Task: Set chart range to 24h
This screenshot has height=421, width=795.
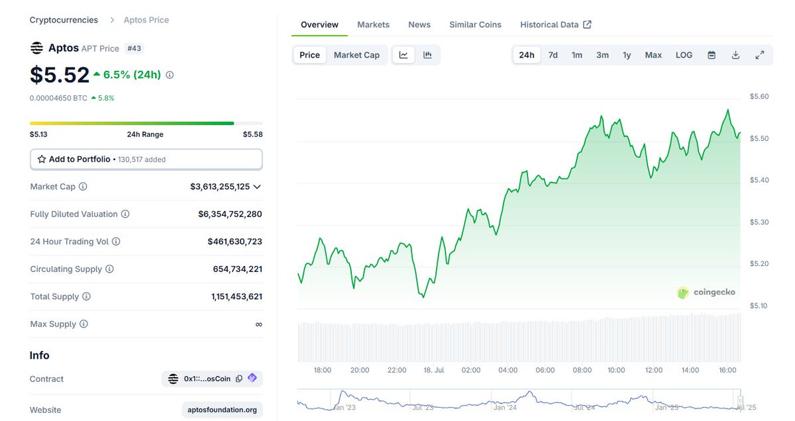Action: [x=527, y=55]
